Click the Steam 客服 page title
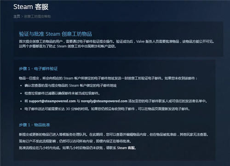Viewport: 230px width, 166px height. click(x=31, y=7)
